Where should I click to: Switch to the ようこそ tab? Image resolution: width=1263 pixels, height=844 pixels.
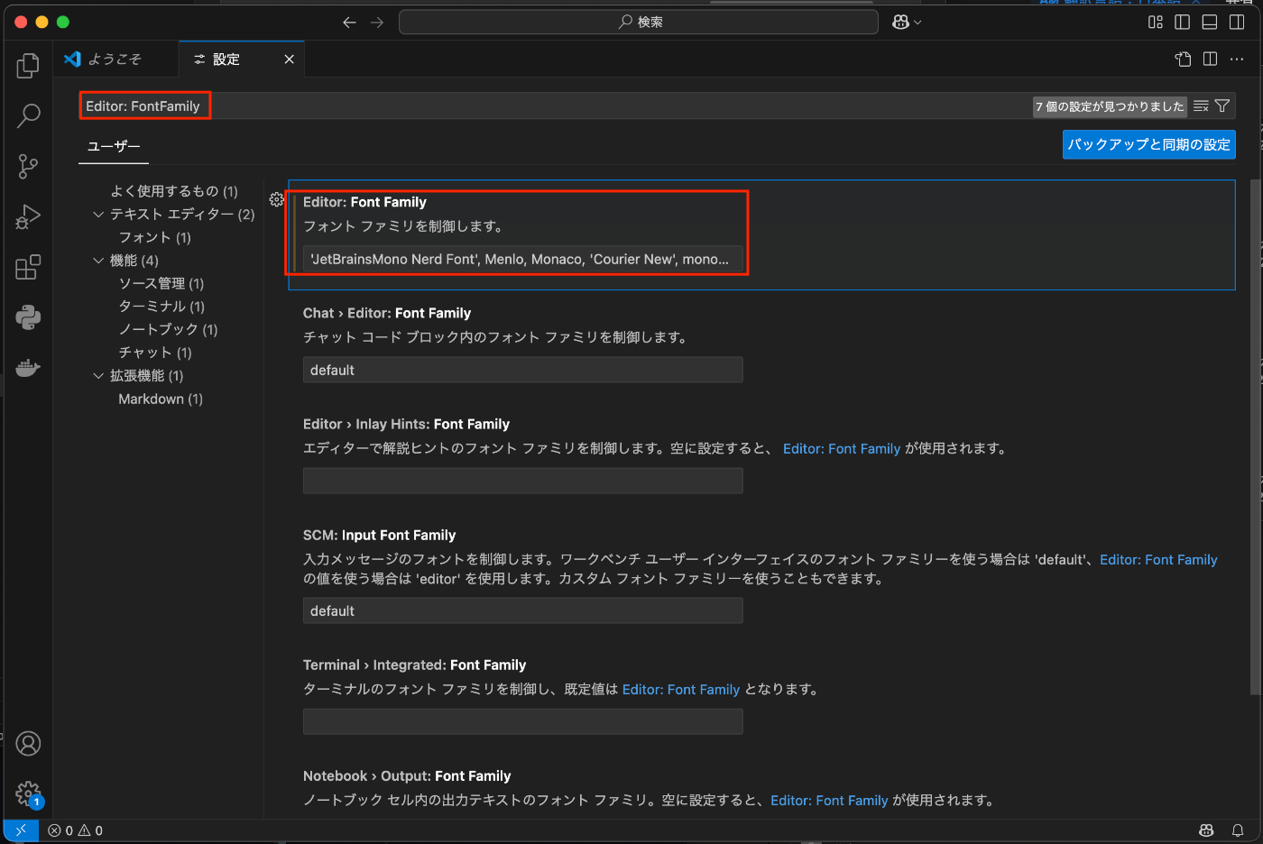coord(115,59)
